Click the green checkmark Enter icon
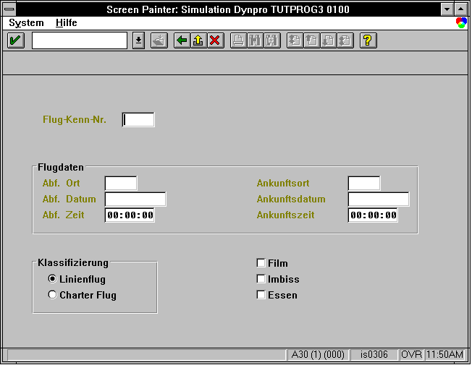This screenshot has width=472, height=365. (16, 40)
